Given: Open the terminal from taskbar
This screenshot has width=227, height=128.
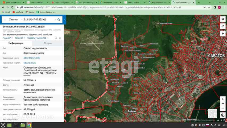Looking at the screenshot, I should pyautogui.click(x=16, y=125).
